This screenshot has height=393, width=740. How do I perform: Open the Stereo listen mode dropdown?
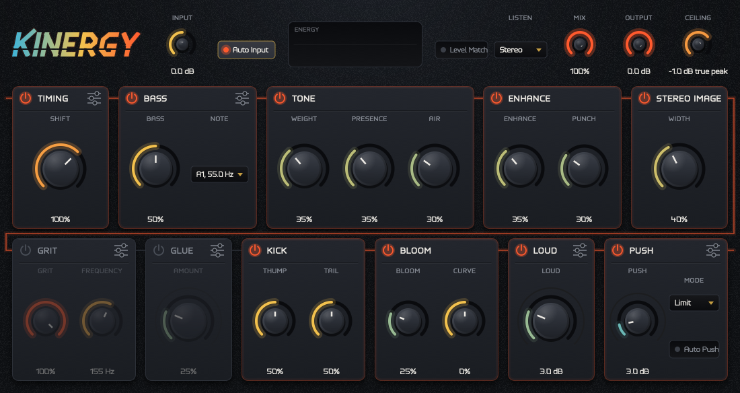[521, 50]
